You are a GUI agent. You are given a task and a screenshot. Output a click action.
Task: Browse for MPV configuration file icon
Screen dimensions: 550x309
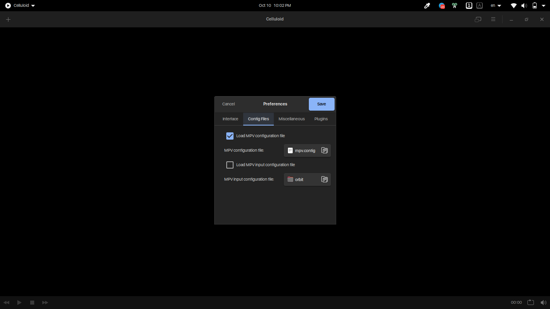coord(325,150)
